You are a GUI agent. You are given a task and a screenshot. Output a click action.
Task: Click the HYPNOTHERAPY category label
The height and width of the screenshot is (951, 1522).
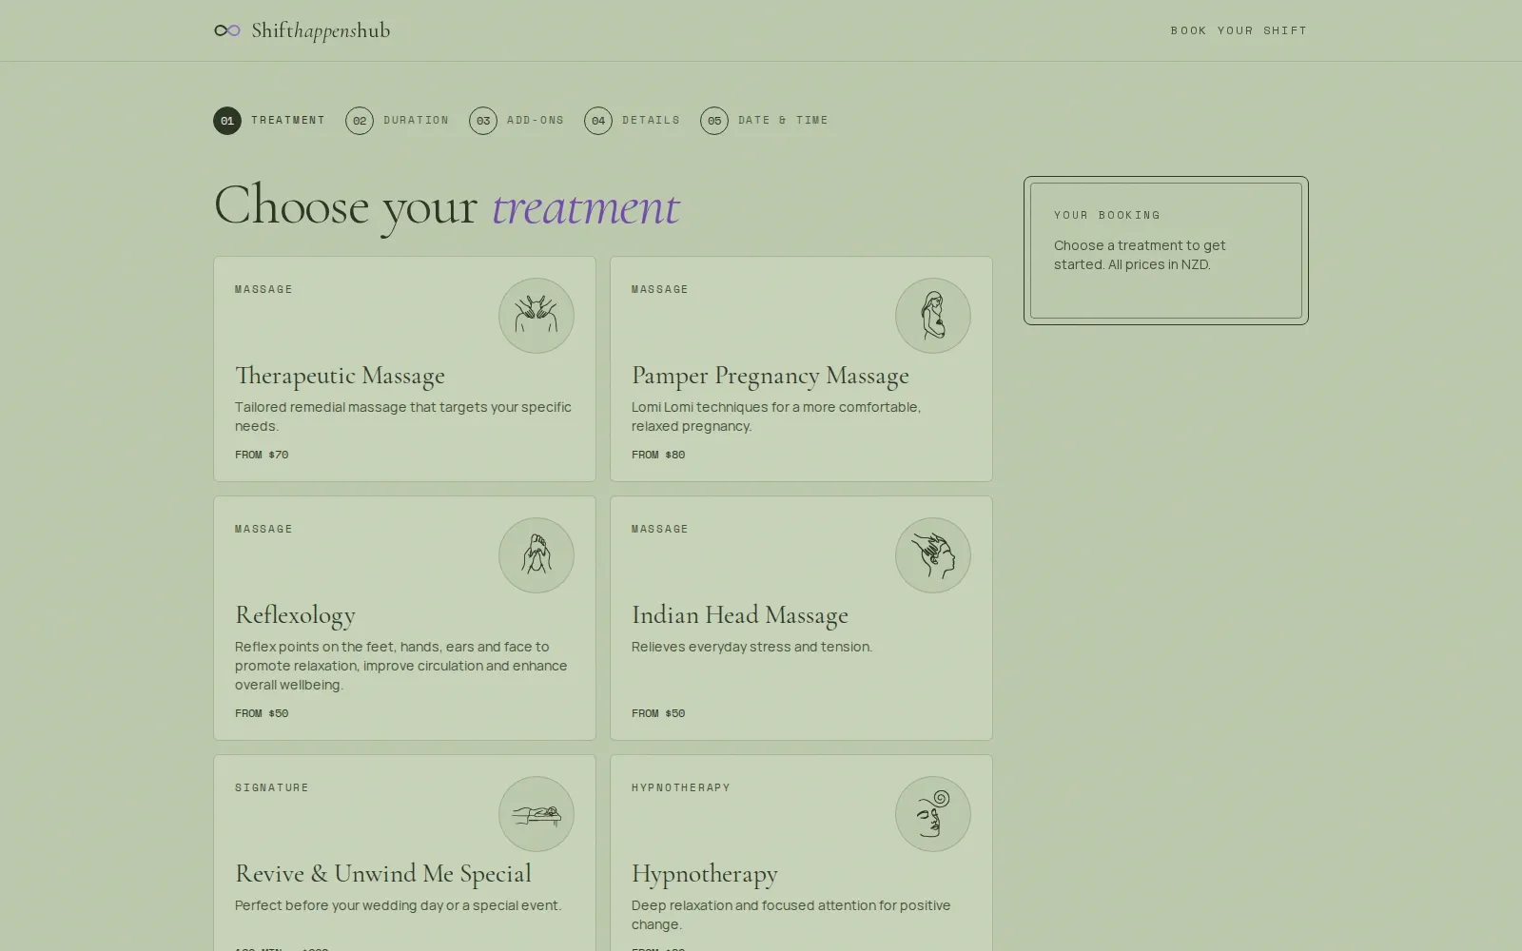pos(681,787)
